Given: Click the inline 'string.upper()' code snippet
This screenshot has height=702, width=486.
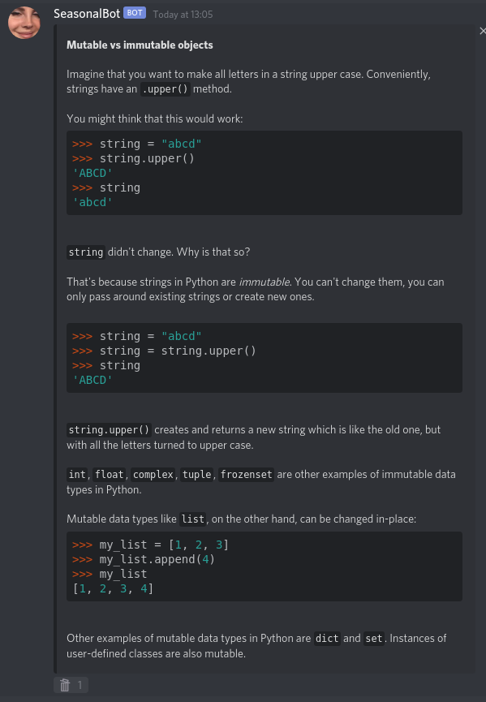Looking at the screenshot, I should [110, 430].
